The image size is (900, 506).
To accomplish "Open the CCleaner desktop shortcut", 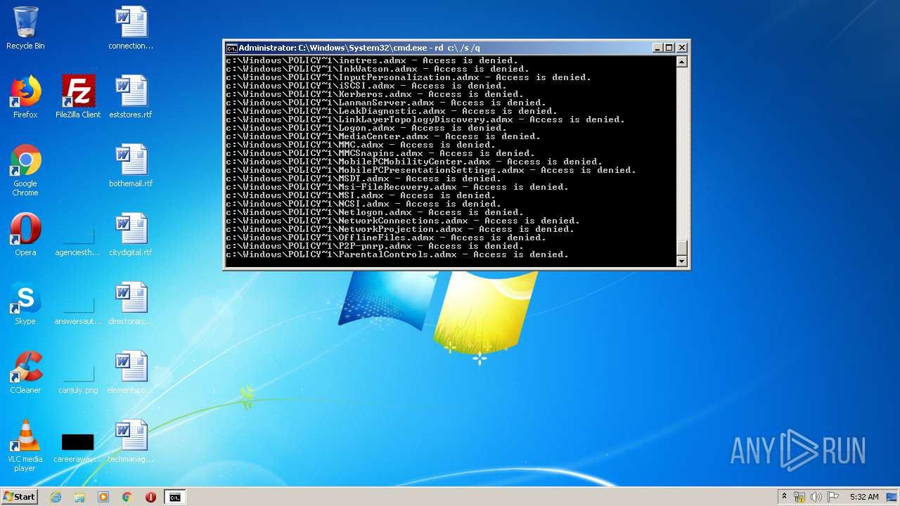I will tap(25, 372).
